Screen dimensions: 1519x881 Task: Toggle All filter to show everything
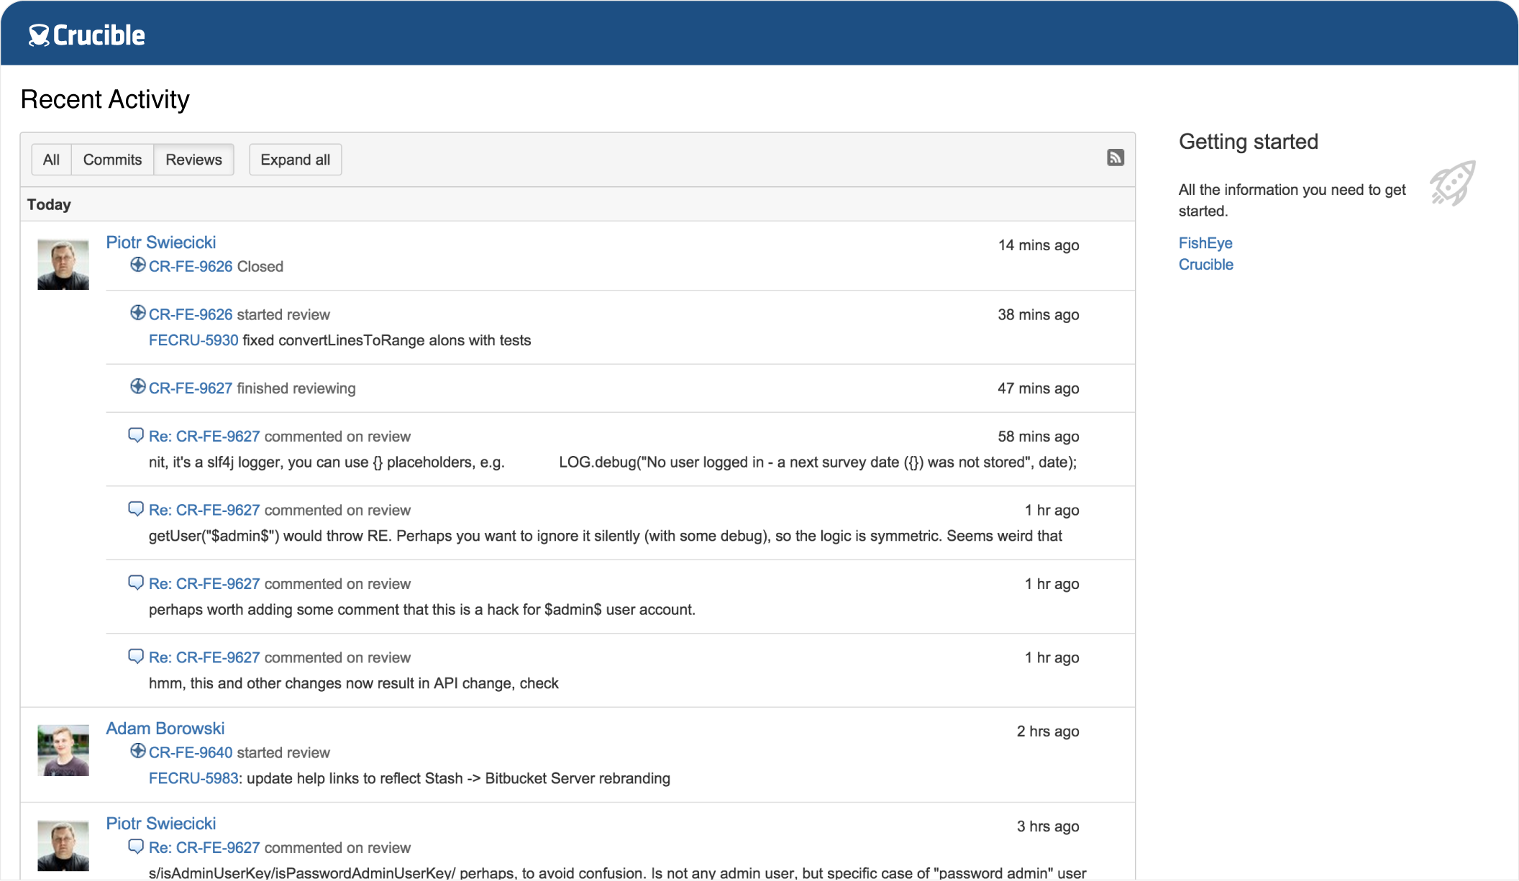click(50, 160)
